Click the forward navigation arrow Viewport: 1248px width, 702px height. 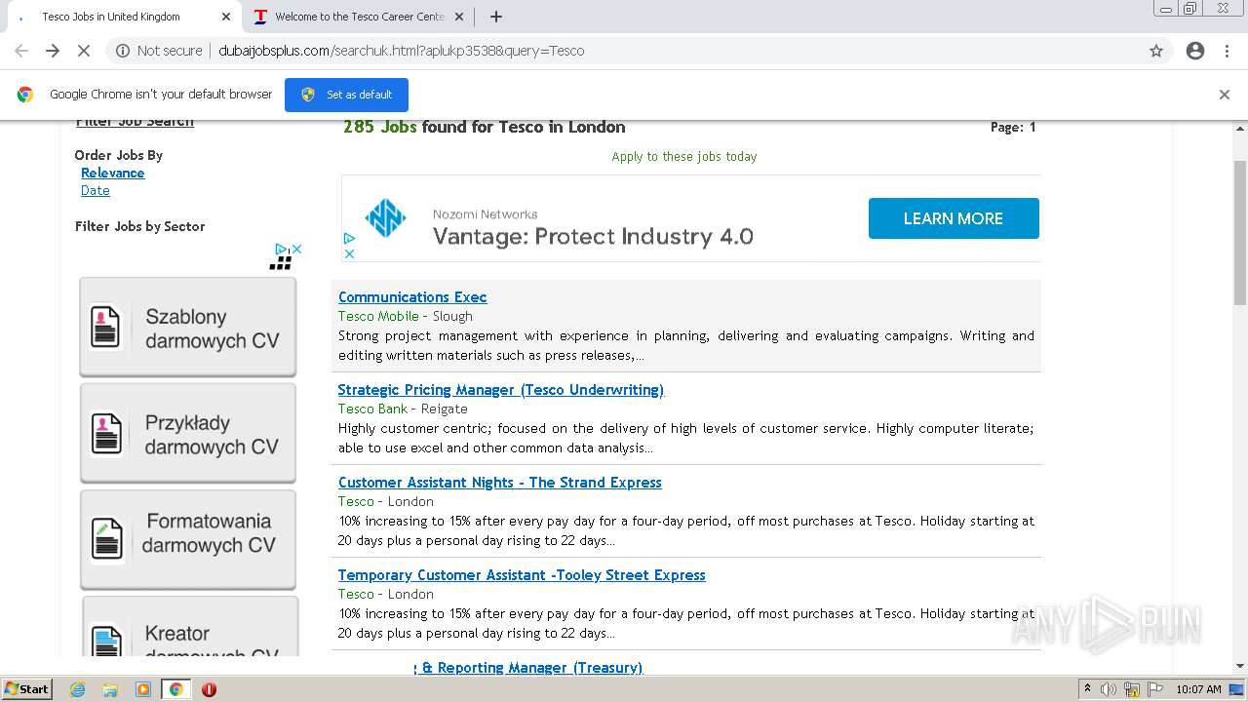pyautogui.click(x=53, y=51)
